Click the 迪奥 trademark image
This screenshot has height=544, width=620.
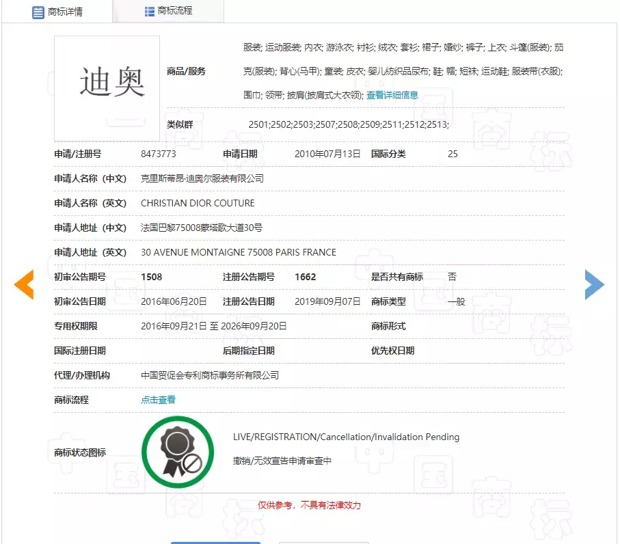[107, 89]
